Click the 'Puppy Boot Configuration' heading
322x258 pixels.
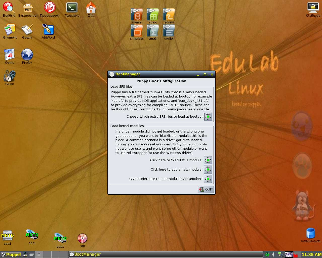(x=162, y=81)
